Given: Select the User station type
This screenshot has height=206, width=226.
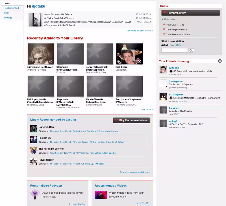Looking at the screenshot, I should tap(179, 45).
